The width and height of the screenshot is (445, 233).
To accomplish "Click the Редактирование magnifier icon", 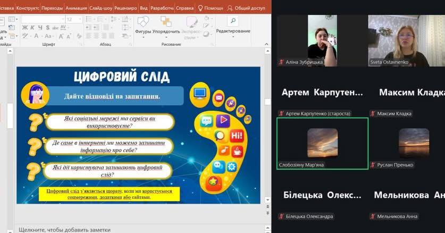I will [232, 21].
